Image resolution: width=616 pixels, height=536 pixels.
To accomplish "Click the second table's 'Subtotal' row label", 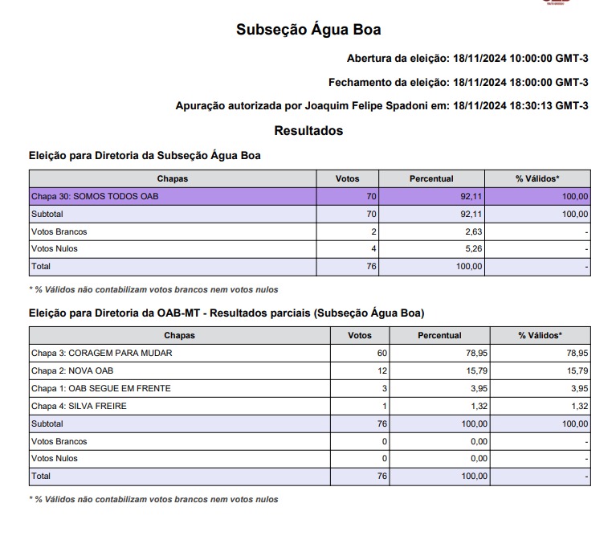I will pos(47,424).
